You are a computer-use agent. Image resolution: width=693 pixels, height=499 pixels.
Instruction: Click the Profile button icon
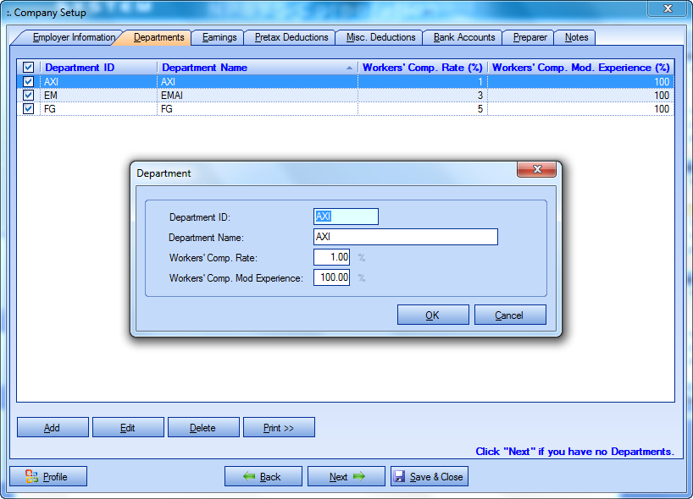coord(31,476)
